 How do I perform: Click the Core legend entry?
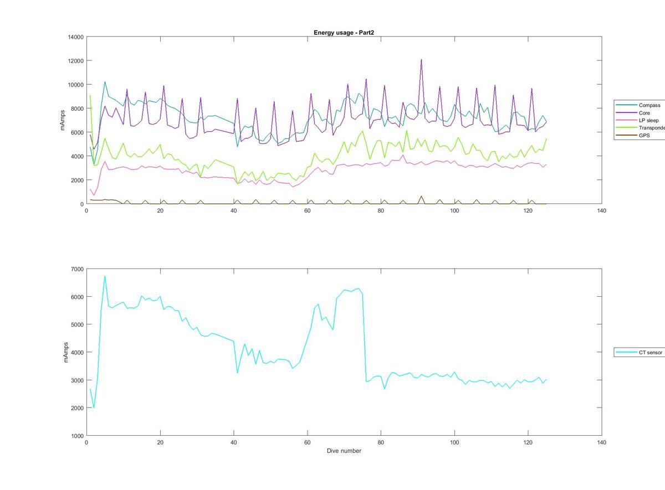coord(639,113)
